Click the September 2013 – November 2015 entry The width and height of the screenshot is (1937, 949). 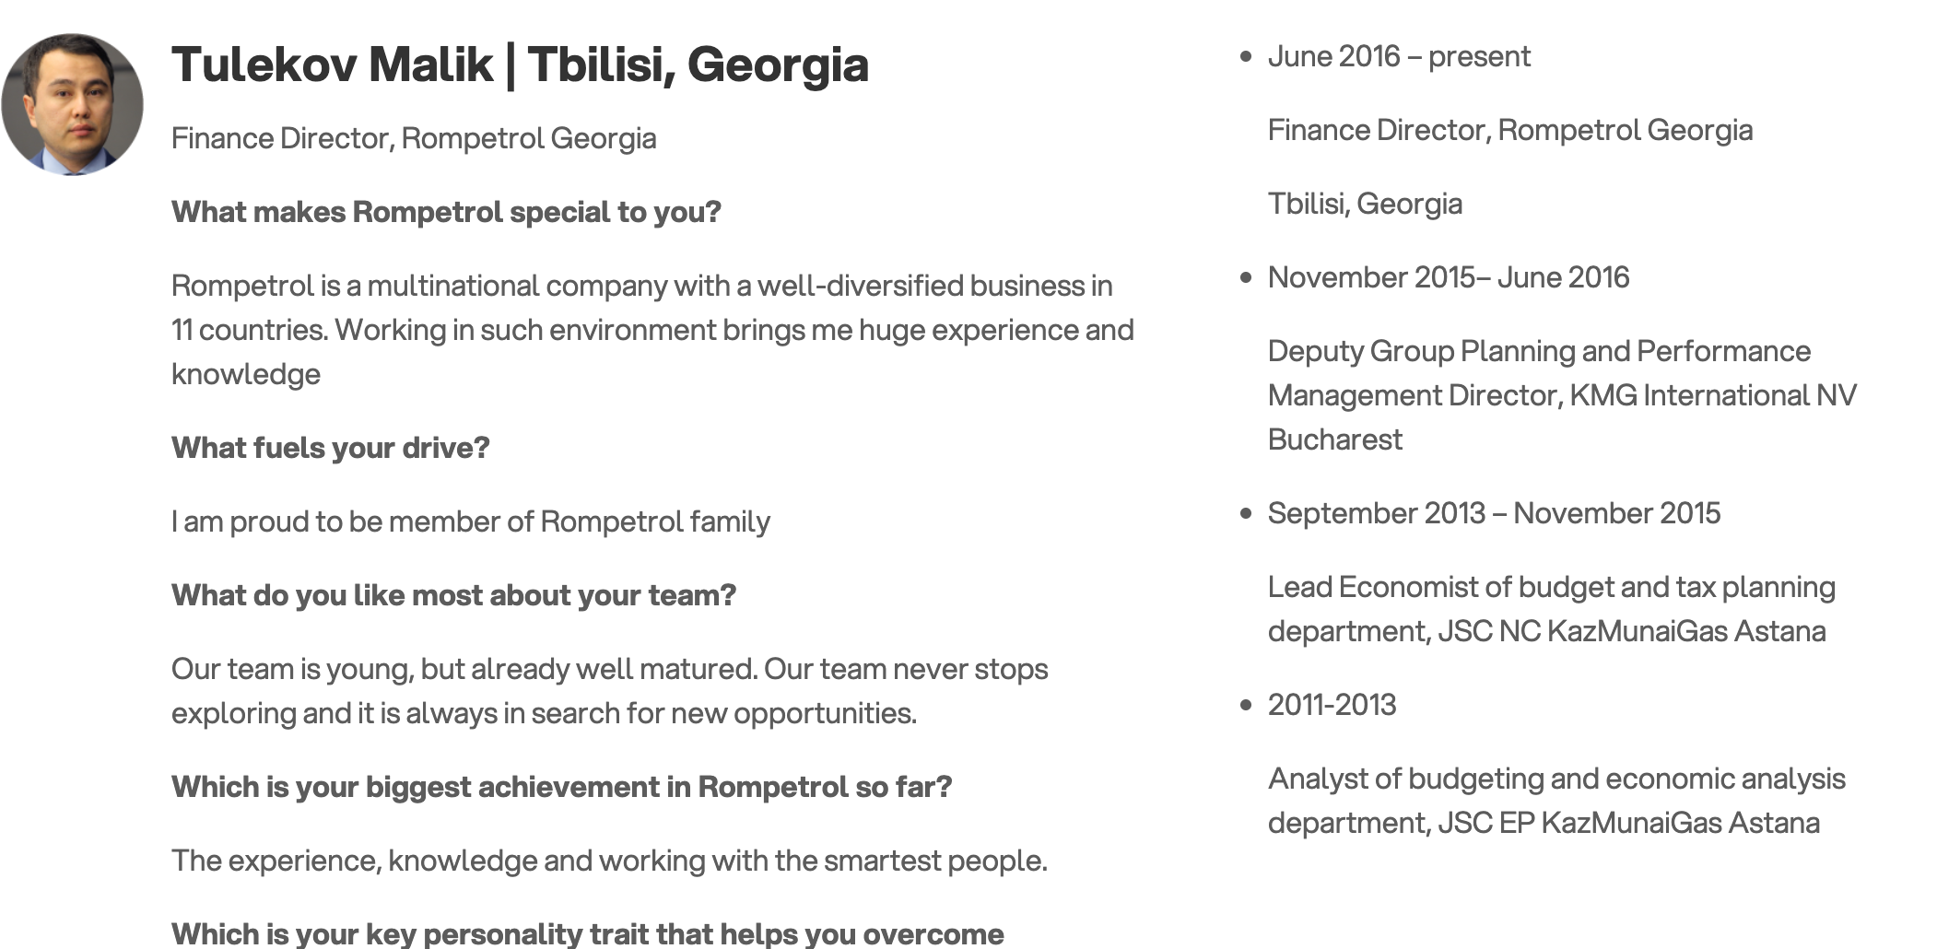tap(1494, 513)
